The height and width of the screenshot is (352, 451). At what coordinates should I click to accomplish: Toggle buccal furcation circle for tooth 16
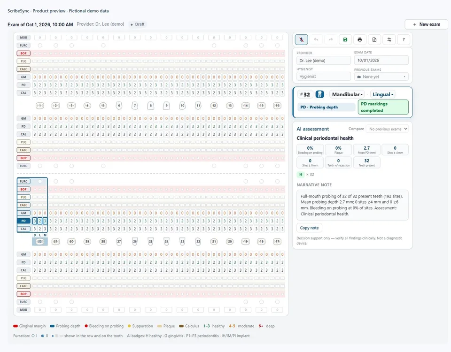pos(277,46)
